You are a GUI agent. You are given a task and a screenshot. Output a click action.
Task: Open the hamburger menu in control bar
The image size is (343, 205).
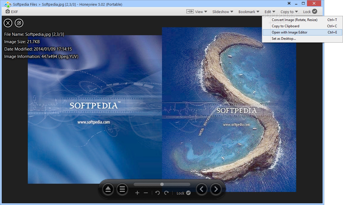[122, 189]
